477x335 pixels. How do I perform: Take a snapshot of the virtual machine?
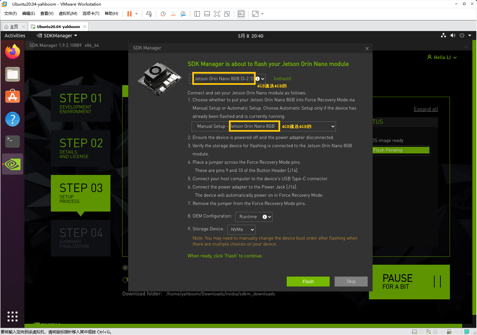163,14
